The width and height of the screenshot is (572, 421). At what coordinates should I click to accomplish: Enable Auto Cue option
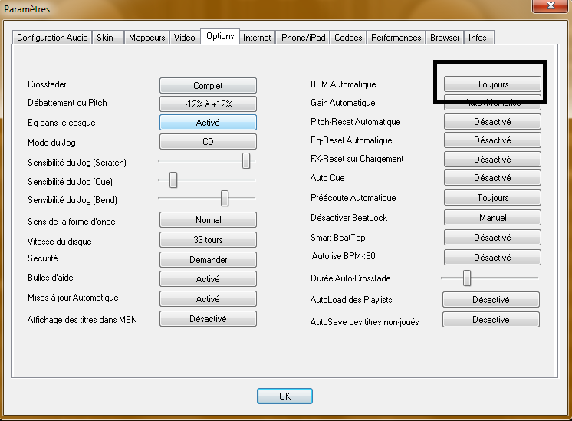click(x=492, y=178)
